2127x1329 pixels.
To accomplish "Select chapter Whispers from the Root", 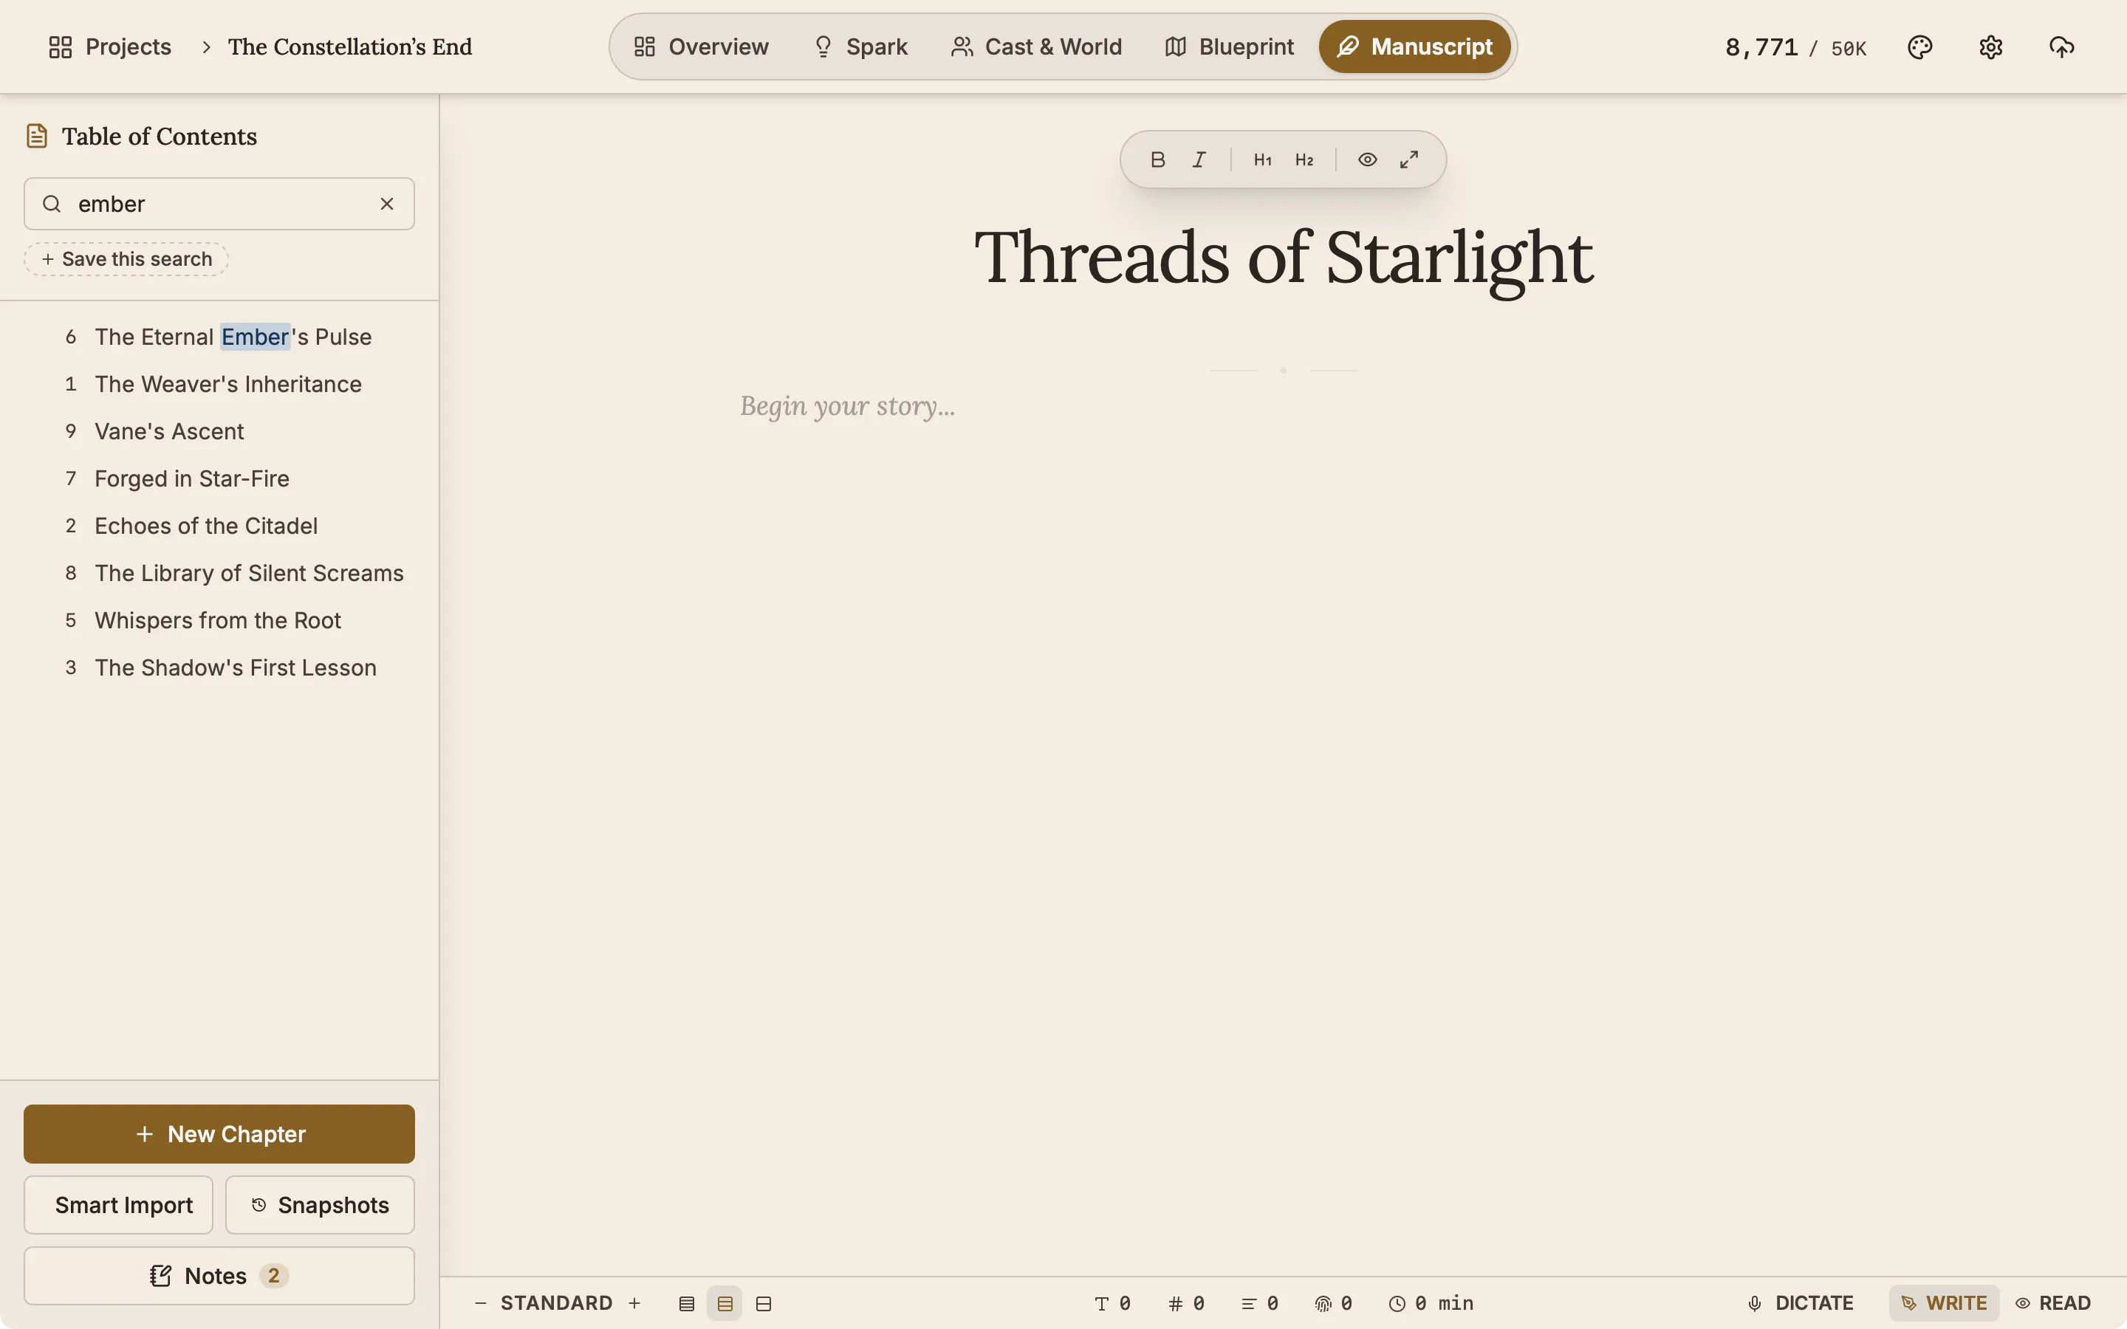I will point(219,620).
